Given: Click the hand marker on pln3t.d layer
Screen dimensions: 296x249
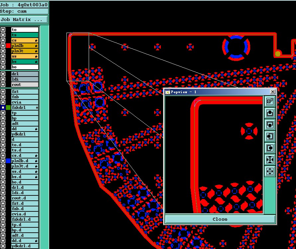Looking at the screenshot, I should (x=36, y=166).
